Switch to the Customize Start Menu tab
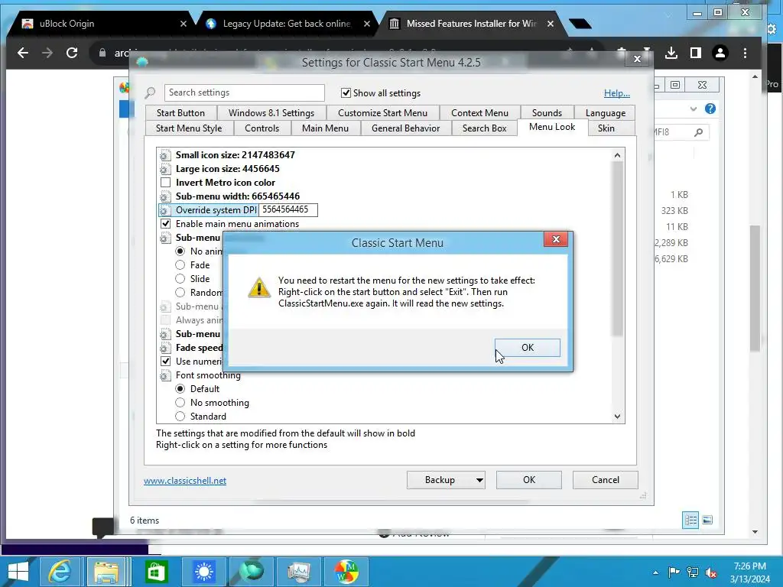The image size is (783, 587). (382, 113)
